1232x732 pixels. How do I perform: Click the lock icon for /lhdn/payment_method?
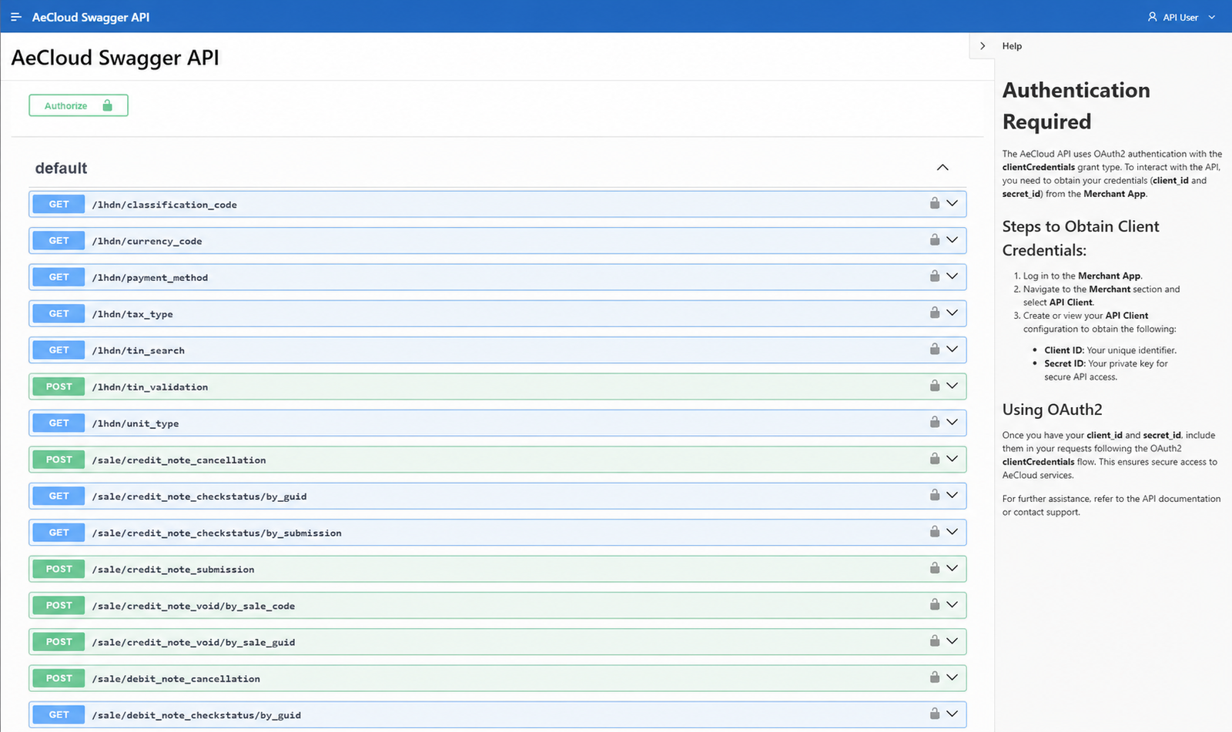[x=934, y=276]
